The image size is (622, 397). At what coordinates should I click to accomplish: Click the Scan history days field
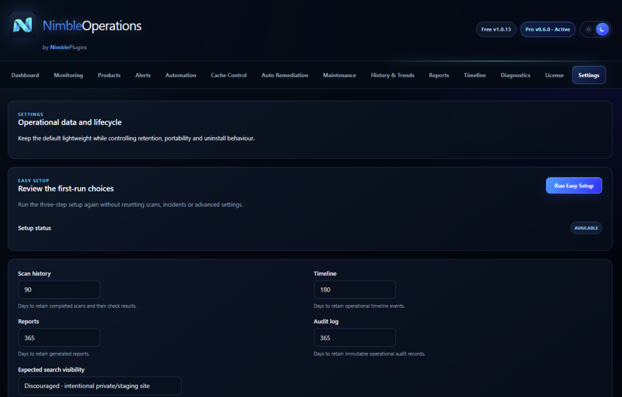click(x=59, y=290)
